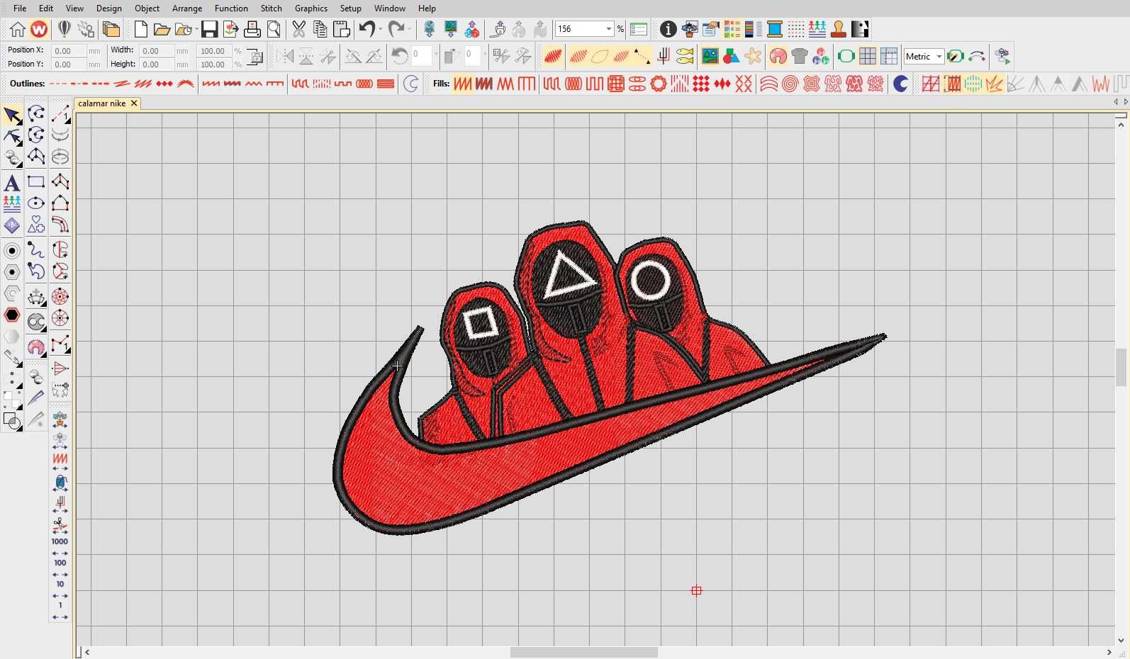Cut selection with the scissors icon

coord(298,29)
